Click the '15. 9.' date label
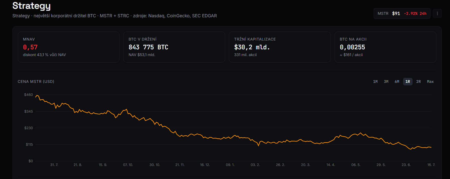 pyautogui.click(x=103, y=165)
